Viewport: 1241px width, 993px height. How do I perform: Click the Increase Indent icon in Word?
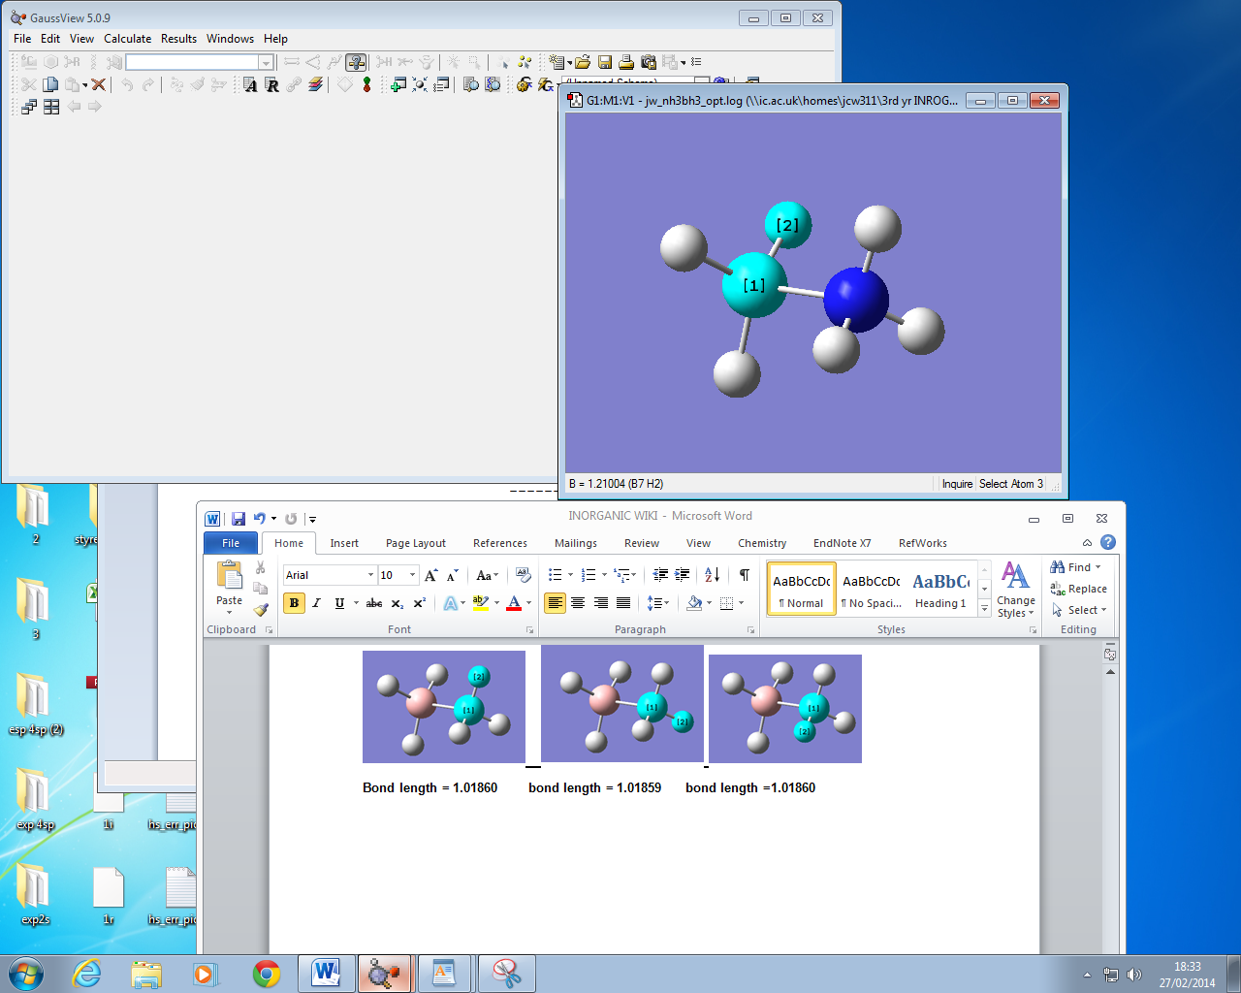click(683, 575)
